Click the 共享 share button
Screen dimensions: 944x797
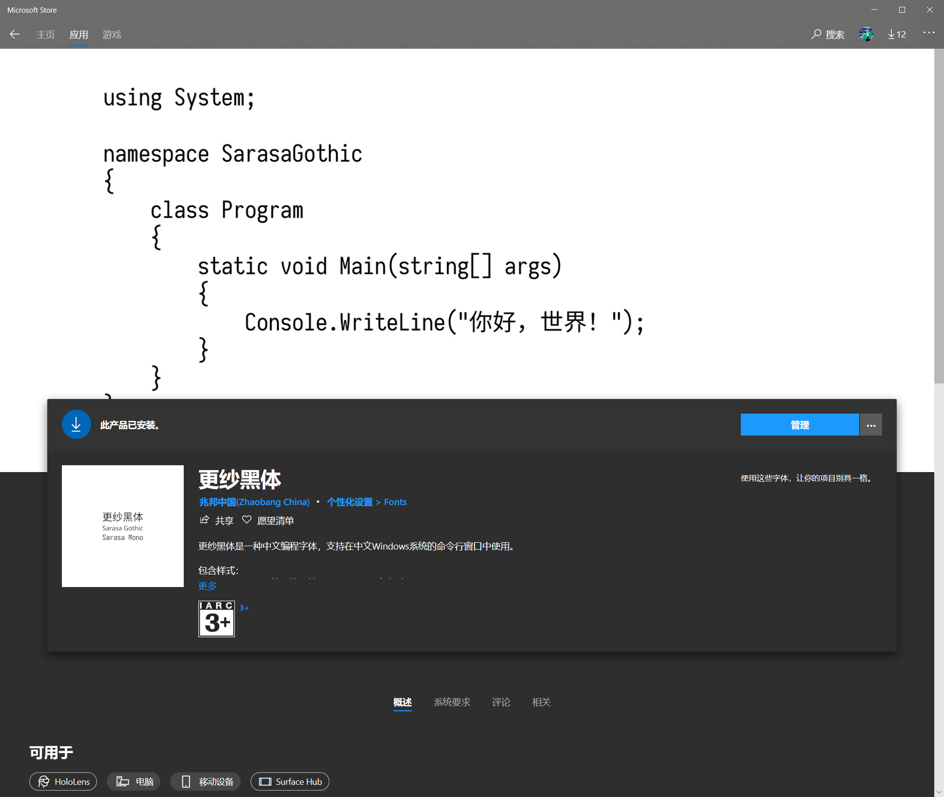[217, 520]
